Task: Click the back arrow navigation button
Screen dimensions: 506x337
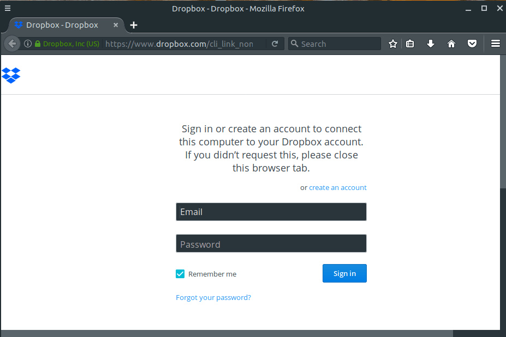Action: [12, 44]
